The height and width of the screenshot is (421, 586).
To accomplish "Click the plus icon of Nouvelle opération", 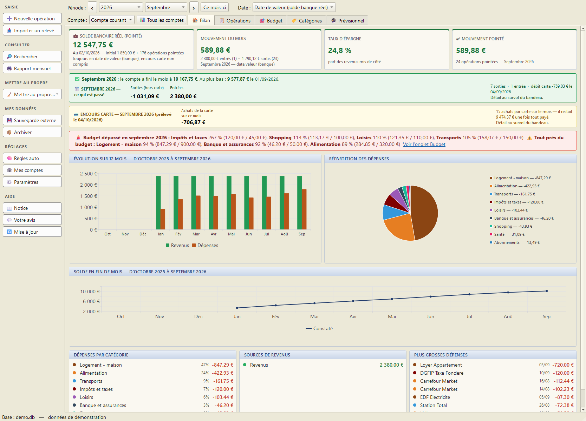I will pos(9,19).
